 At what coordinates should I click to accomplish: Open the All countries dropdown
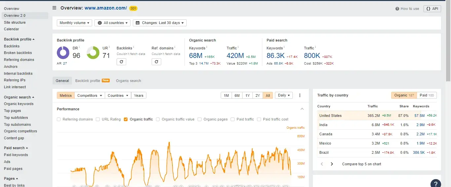point(112,23)
